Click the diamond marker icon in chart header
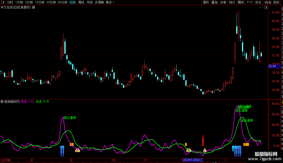 point(261,8)
